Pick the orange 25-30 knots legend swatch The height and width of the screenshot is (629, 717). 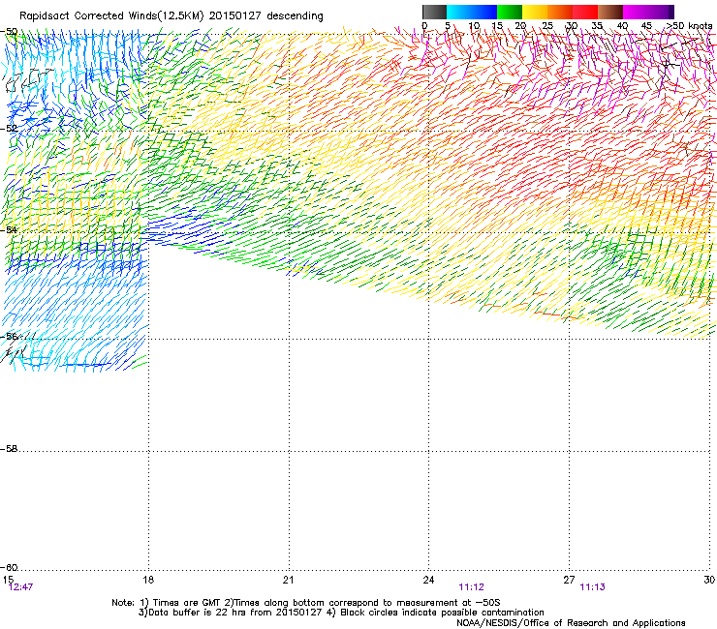click(560, 12)
